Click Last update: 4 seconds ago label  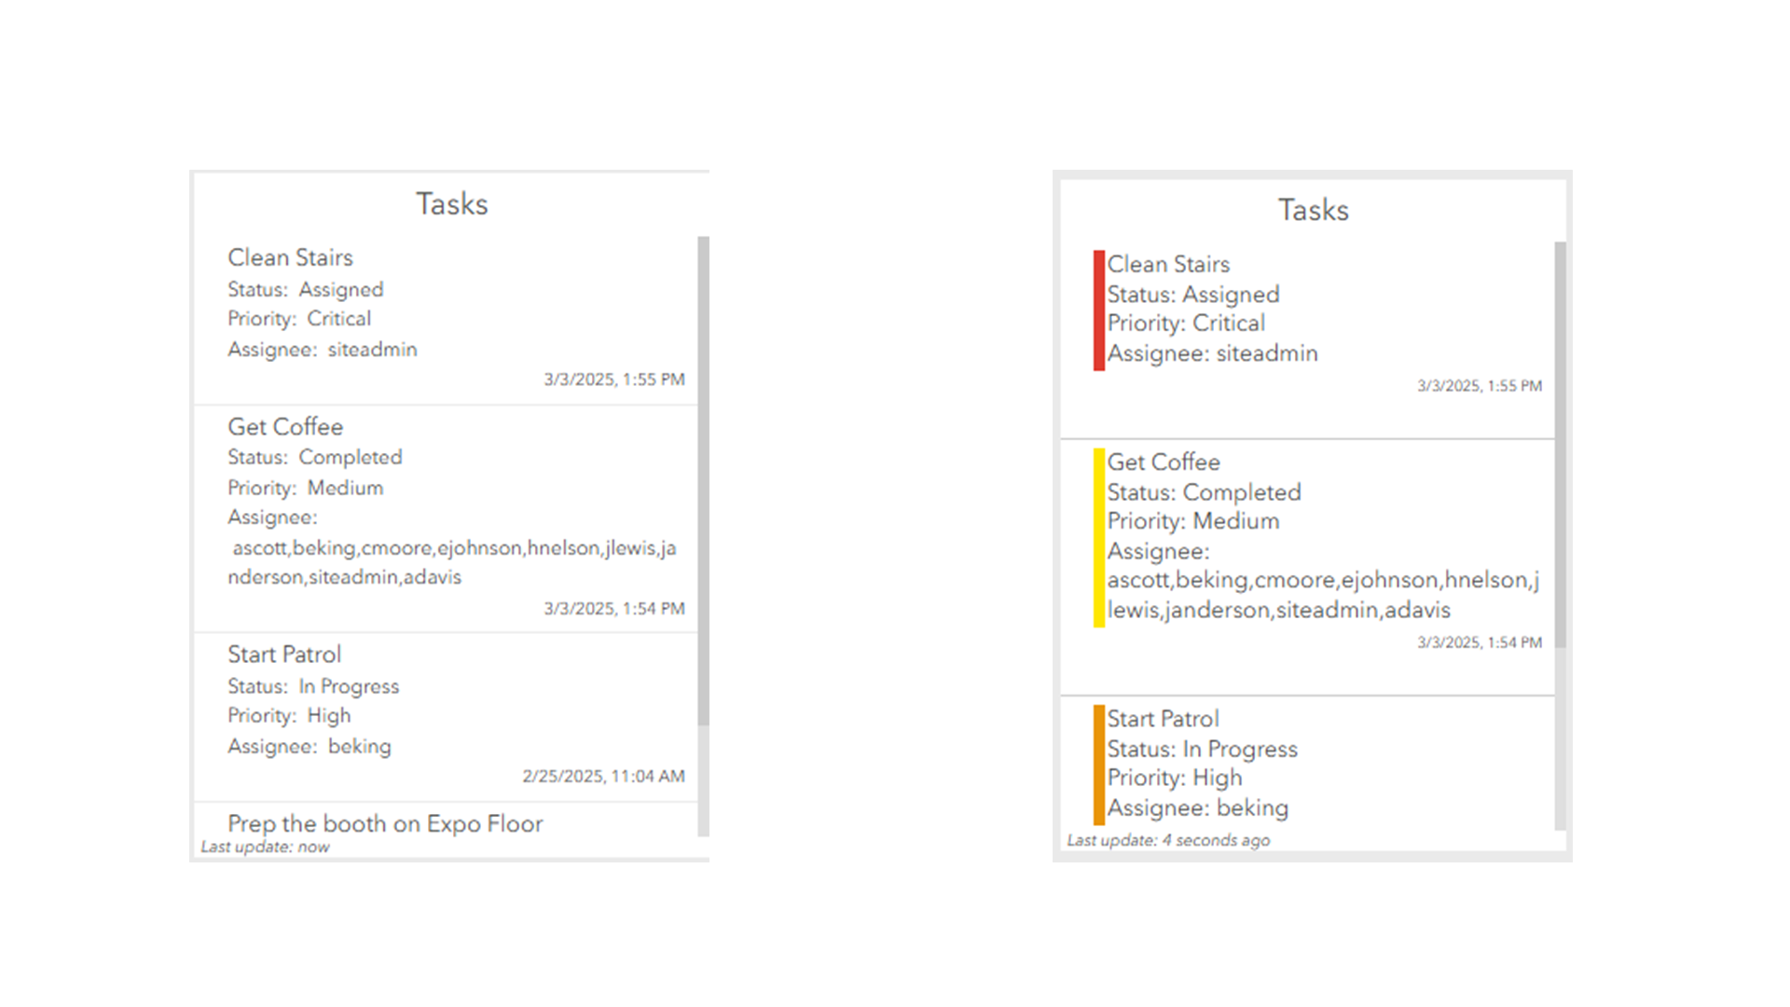click(x=1168, y=840)
